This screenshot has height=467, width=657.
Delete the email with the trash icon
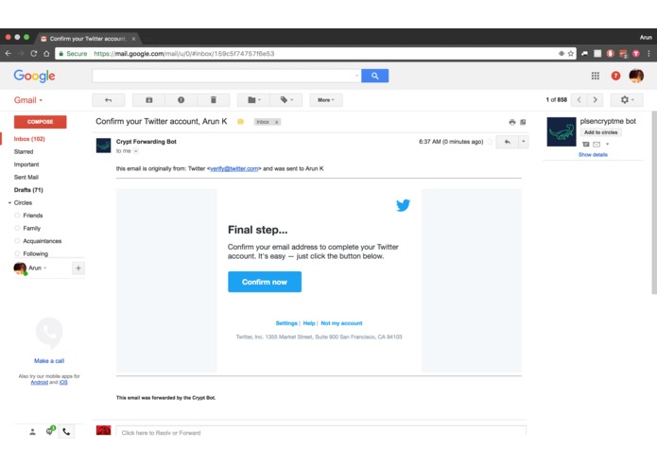click(x=214, y=100)
